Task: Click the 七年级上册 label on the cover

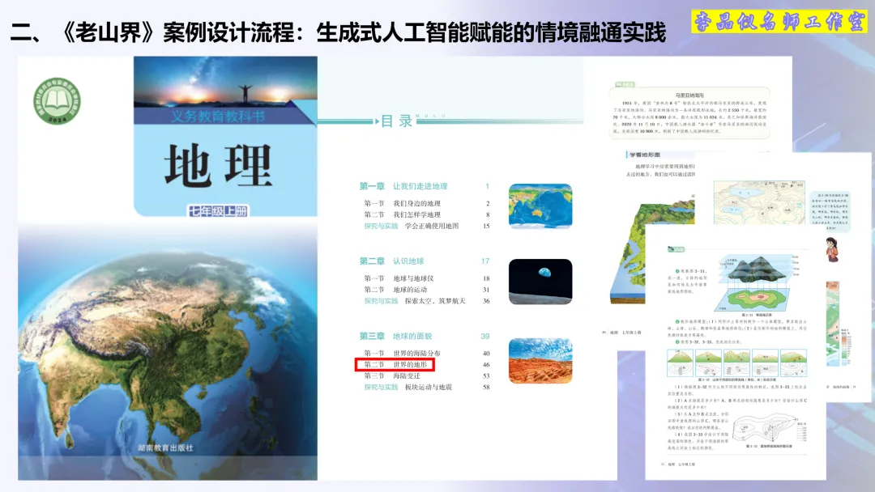Action: (218, 211)
